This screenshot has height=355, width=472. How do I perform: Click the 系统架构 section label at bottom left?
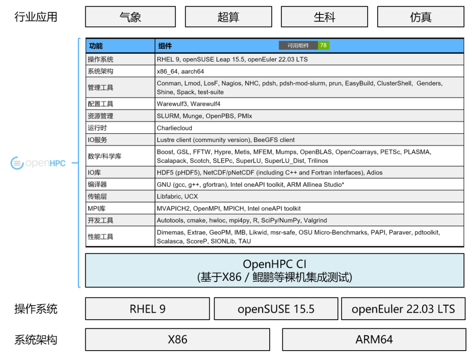tap(36, 340)
